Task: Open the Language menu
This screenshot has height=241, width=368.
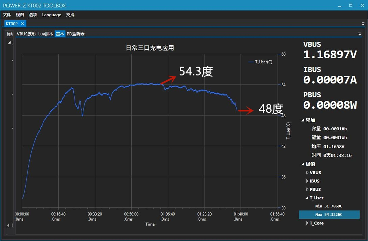Action: pos(52,15)
